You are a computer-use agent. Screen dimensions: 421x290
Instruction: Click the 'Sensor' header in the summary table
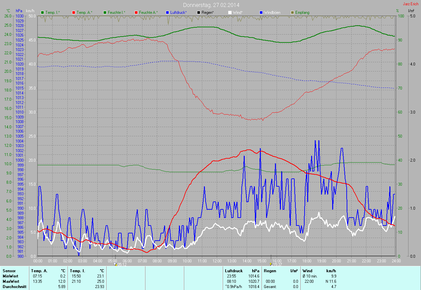[9, 271]
